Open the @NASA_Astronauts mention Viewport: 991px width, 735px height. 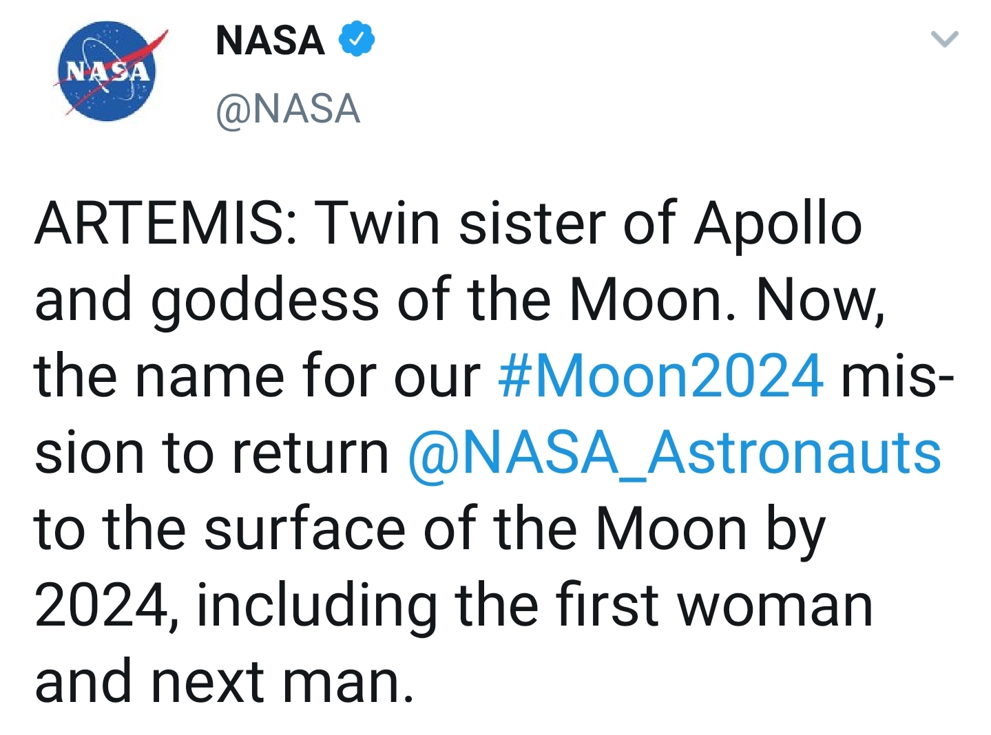(674, 453)
